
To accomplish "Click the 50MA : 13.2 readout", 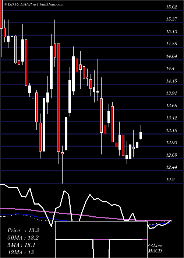I will click(x=23, y=238).
